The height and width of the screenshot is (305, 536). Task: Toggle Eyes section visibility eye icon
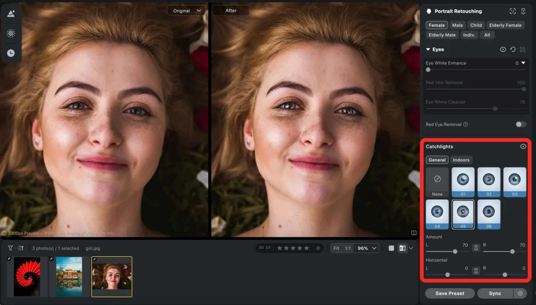503,50
